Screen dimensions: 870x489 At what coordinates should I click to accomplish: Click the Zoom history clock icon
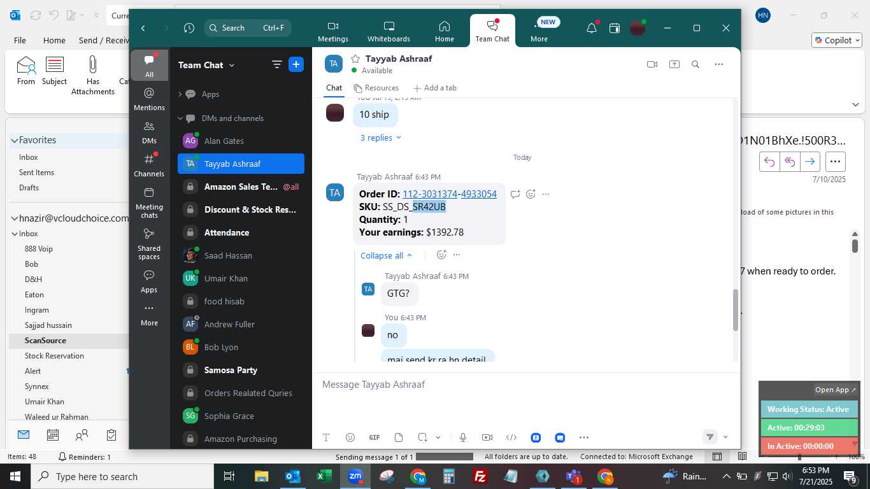[189, 28]
